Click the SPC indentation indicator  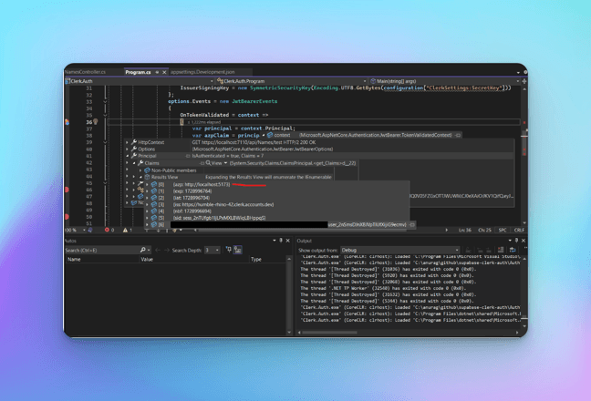(503, 230)
